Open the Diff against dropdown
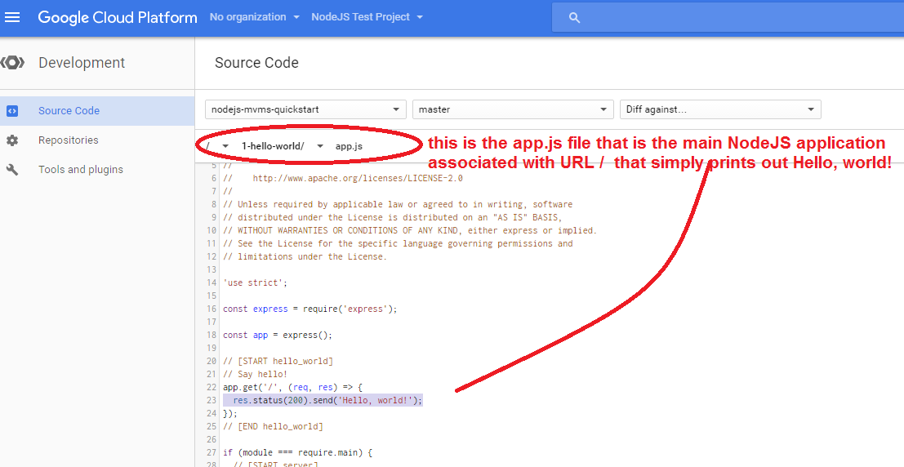 (x=720, y=109)
